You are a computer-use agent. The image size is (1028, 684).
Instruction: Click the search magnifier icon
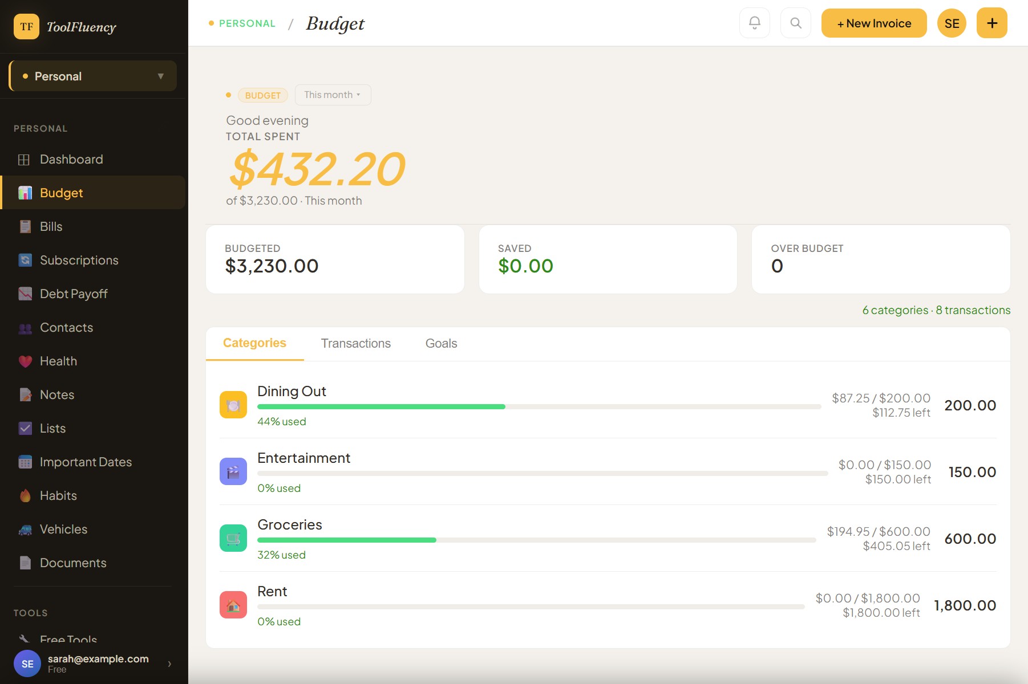pyautogui.click(x=796, y=23)
